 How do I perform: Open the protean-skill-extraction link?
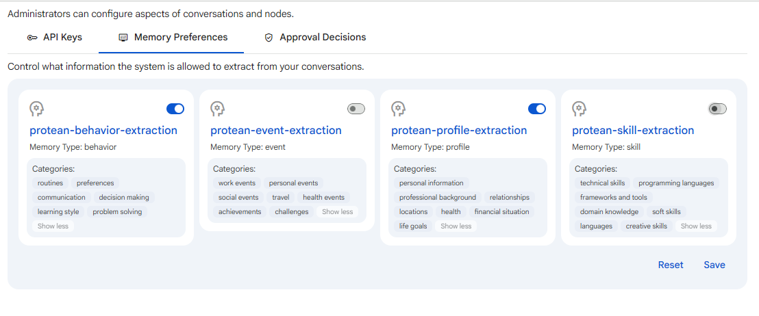click(x=633, y=131)
